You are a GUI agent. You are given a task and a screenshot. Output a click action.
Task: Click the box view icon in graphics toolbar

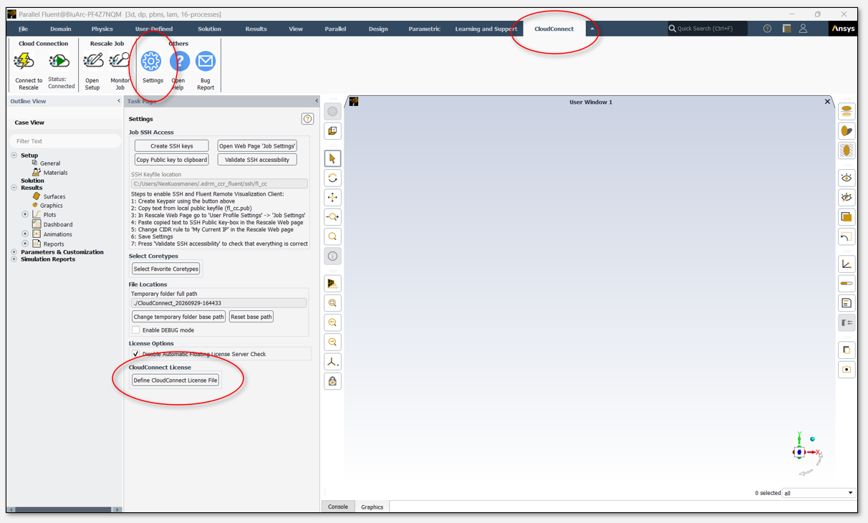(x=332, y=130)
